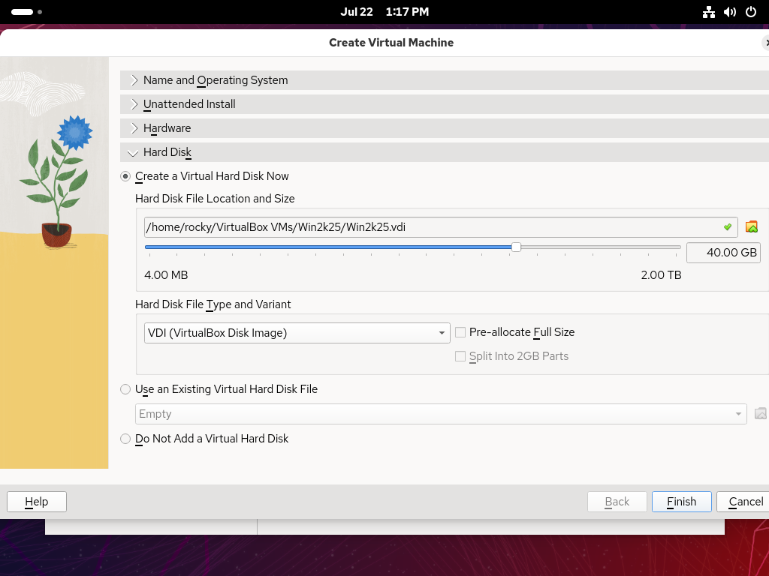The width and height of the screenshot is (769, 576).
Task: Enable the Pre-allocate Full Size checkbox
Action: (x=460, y=331)
